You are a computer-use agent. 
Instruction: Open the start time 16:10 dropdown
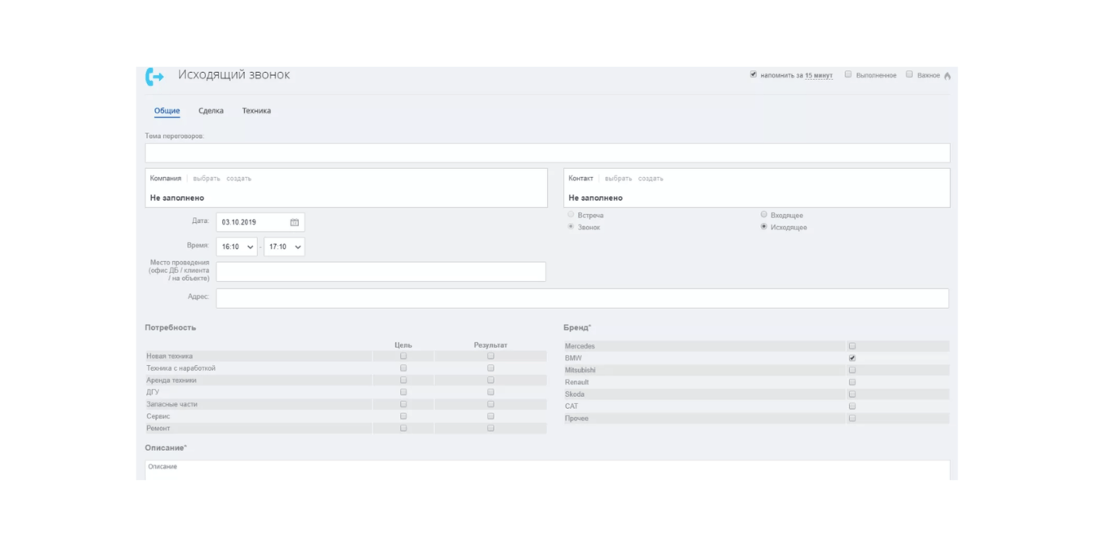[x=237, y=247]
